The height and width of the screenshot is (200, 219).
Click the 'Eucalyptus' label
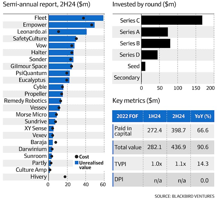32,80
